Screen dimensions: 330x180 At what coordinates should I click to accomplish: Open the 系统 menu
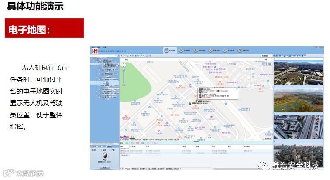(x=93, y=47)
